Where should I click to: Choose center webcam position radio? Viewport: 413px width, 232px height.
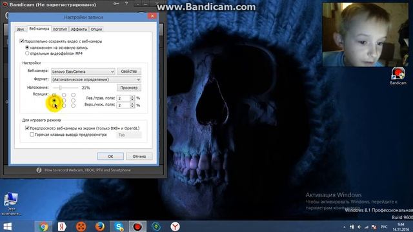[x=64, y=101]
